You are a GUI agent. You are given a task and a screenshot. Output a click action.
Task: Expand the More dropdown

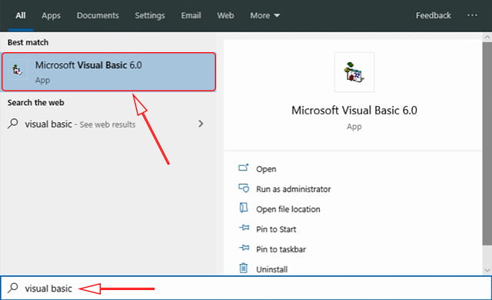[264, 15]
